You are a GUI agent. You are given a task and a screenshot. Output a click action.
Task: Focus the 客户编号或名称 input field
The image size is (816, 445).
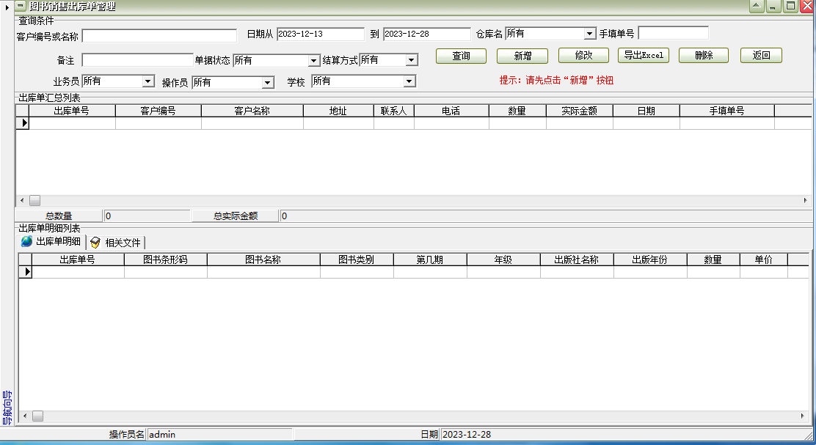(x=159, y=35)
